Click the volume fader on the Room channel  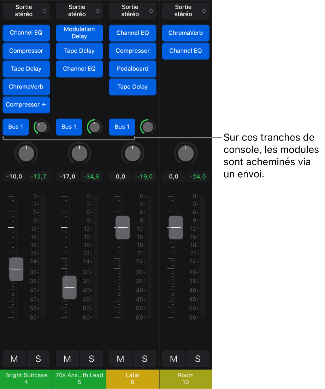(176, 228)
